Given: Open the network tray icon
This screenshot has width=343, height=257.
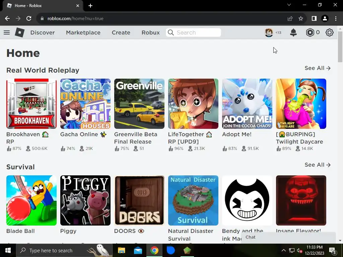Looking at the screenshot, I should (292, 250).
